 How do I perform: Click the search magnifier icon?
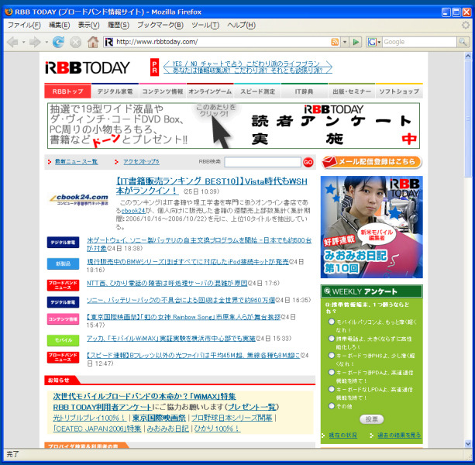463,42
